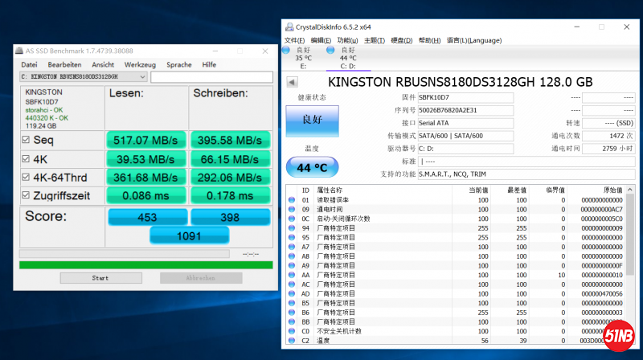
Task: Open the Language menu in CrystalDiskInfo
Action: (x=474, y=40)
